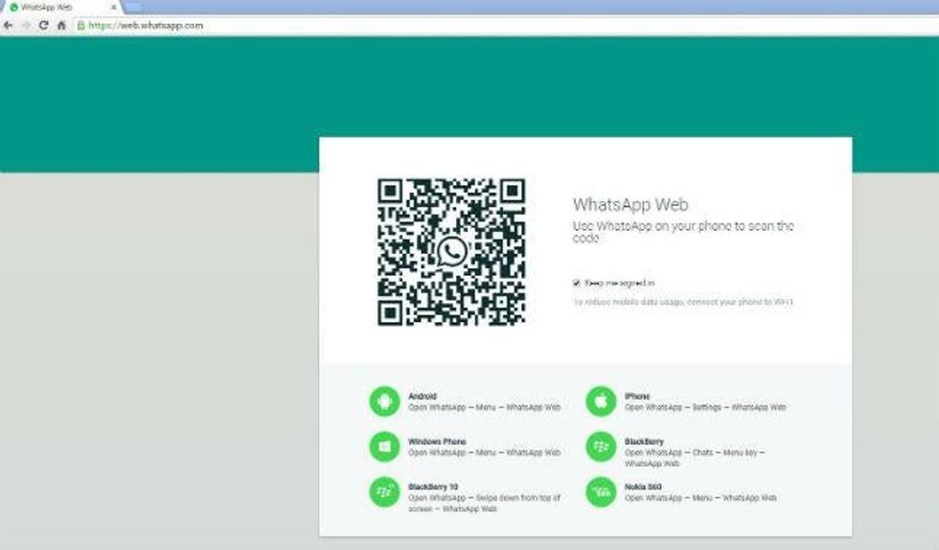
Task: Click the "Android" label
Action: pyautogui.click(x=423, y=396)
